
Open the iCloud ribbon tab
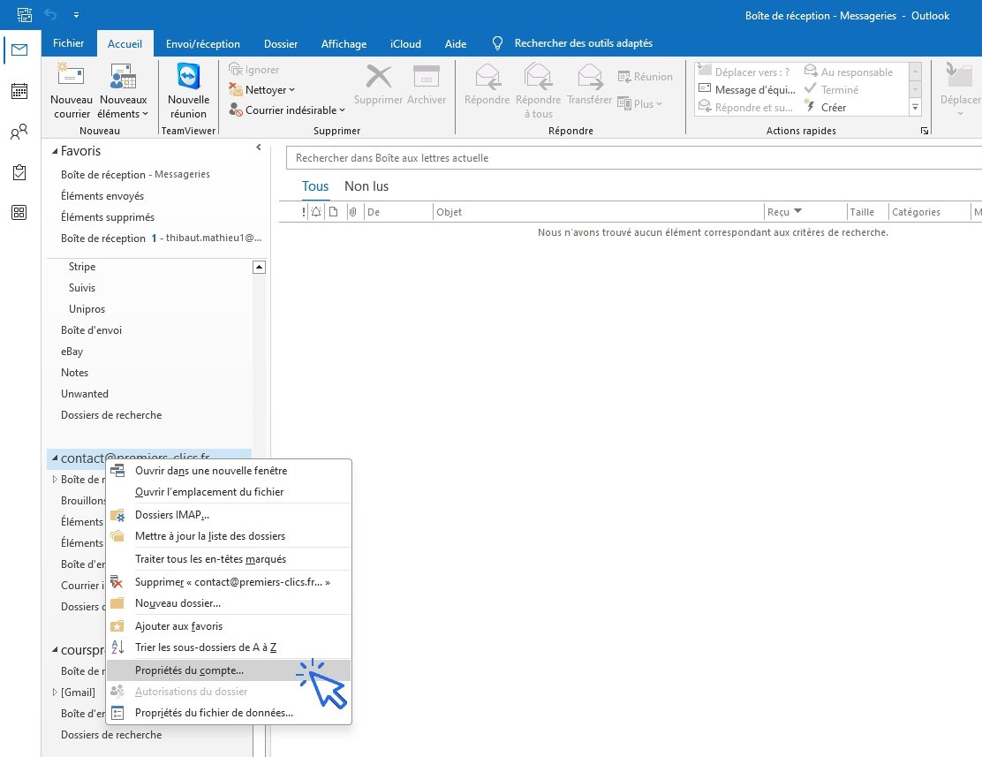pyautogui.click(x=405, y=44)
